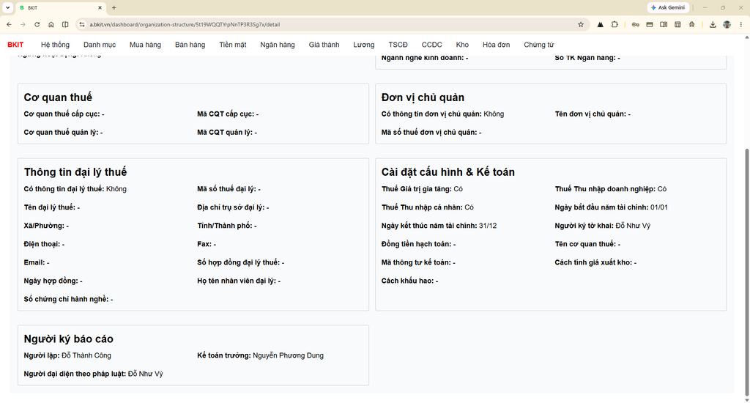This screenshot has width=750, height=403.
Task: Click the 31/12 fiscal year end value
Action: point(487,226)
